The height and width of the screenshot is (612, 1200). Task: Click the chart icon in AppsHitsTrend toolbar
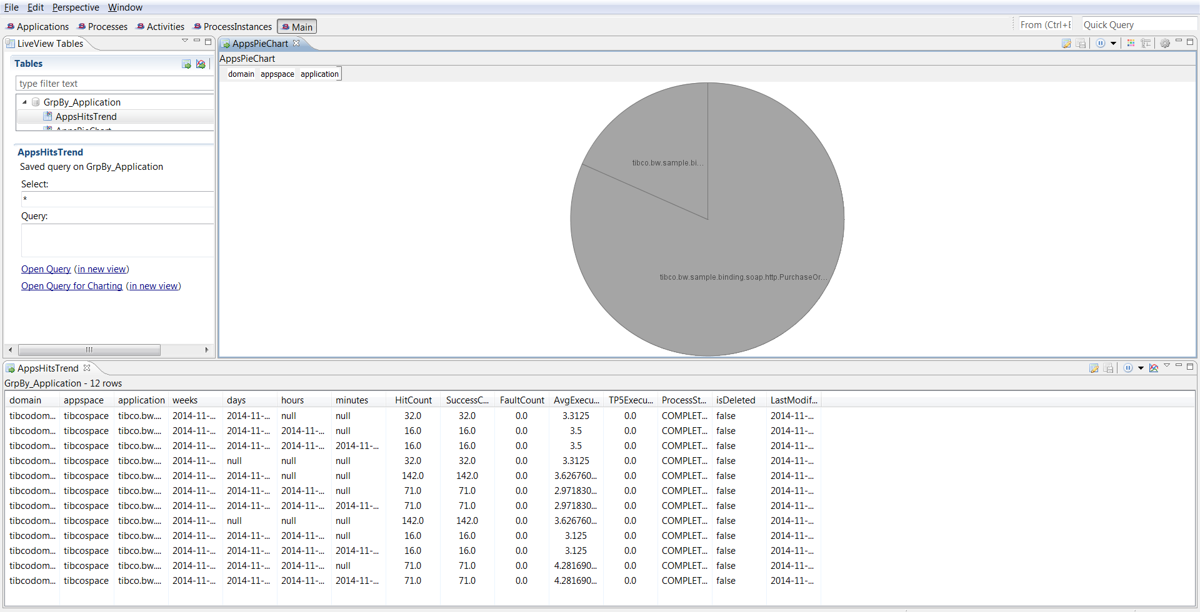(1154, 368)
